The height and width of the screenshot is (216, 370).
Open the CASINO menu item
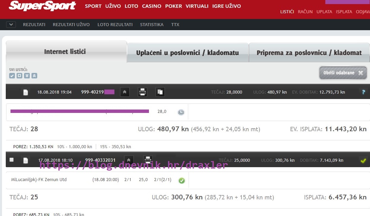(x=152, y=6)
